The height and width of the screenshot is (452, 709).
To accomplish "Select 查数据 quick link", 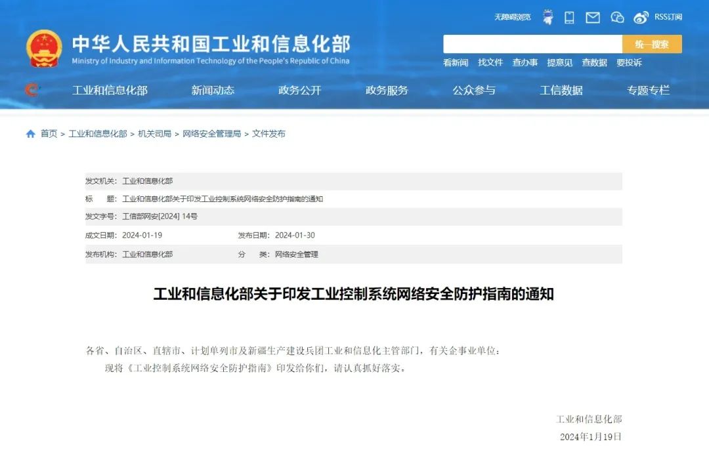I will (595, 62).
